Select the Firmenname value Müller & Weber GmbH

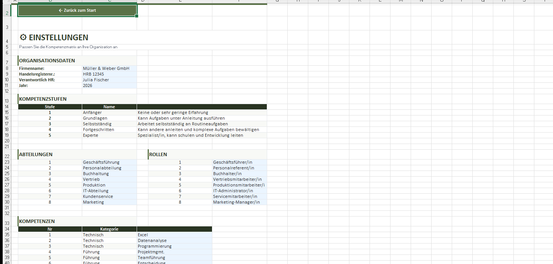click(109, 68)
